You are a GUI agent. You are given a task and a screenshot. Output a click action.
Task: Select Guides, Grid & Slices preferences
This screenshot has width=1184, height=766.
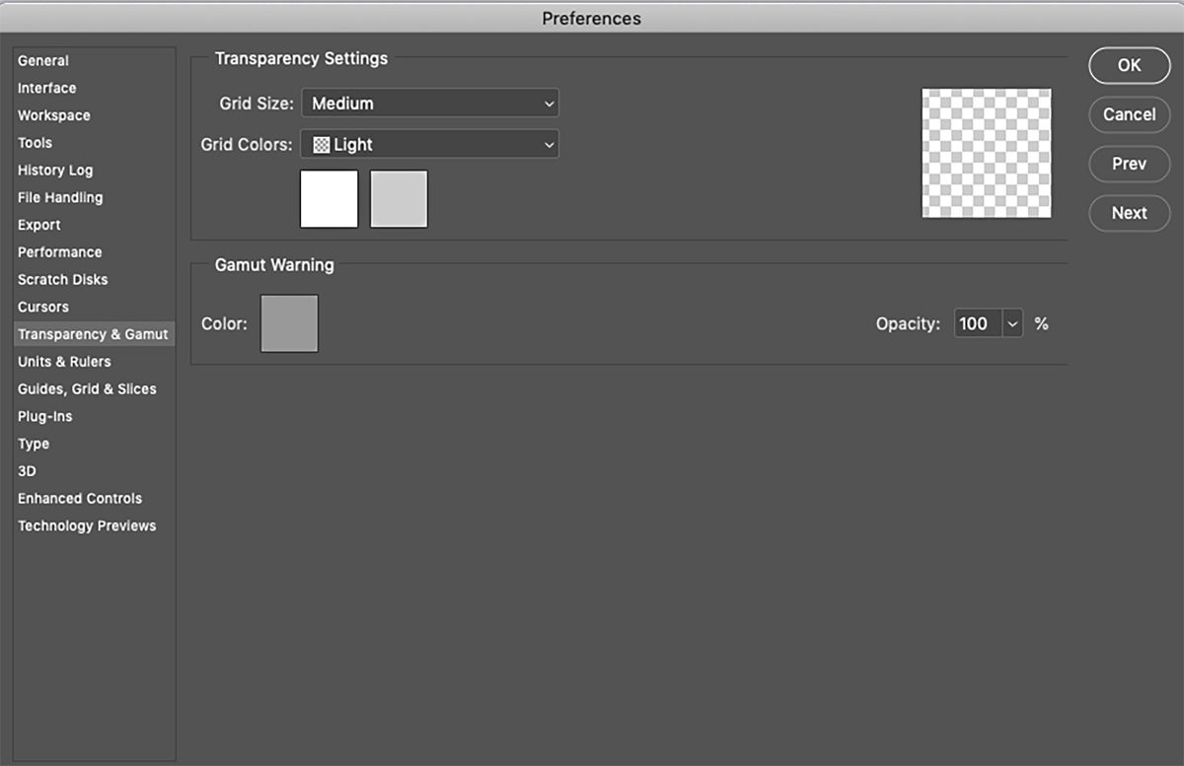(86, 388)
